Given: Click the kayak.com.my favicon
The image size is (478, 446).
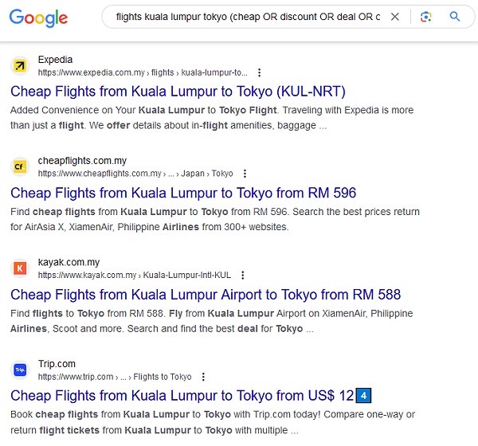Looking at the screenshot, I should coord(20,268).
